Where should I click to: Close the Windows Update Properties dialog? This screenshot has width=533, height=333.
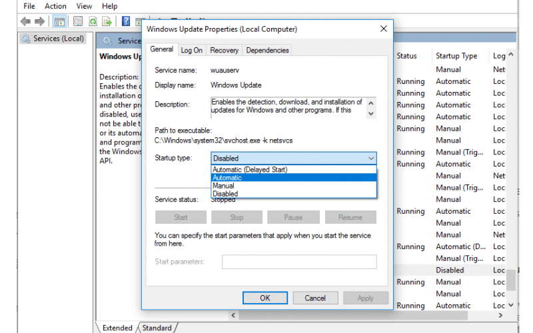point(384,29)
